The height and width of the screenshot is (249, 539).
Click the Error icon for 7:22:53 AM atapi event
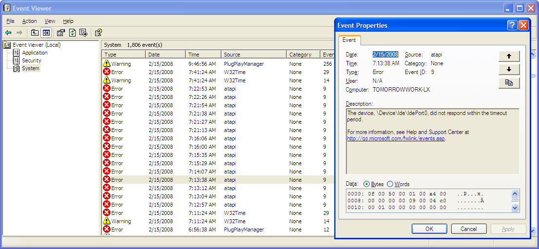pos(106,89)
